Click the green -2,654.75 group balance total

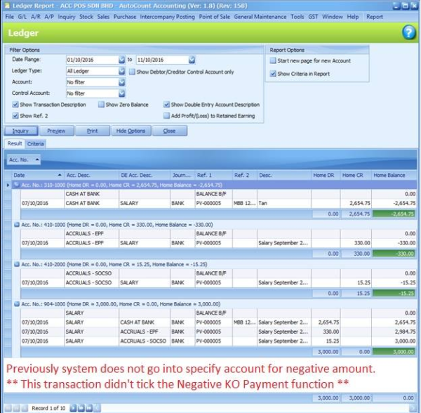pos(394,214)
